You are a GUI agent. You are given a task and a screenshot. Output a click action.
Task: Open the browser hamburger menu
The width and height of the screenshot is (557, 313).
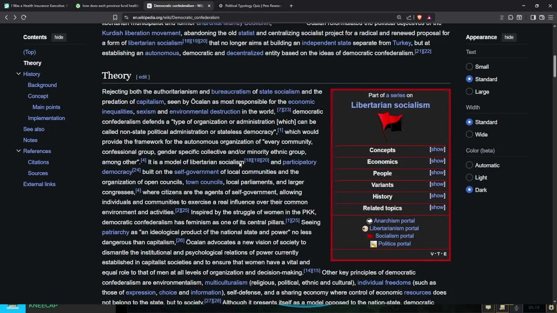[x=551, y=17]
